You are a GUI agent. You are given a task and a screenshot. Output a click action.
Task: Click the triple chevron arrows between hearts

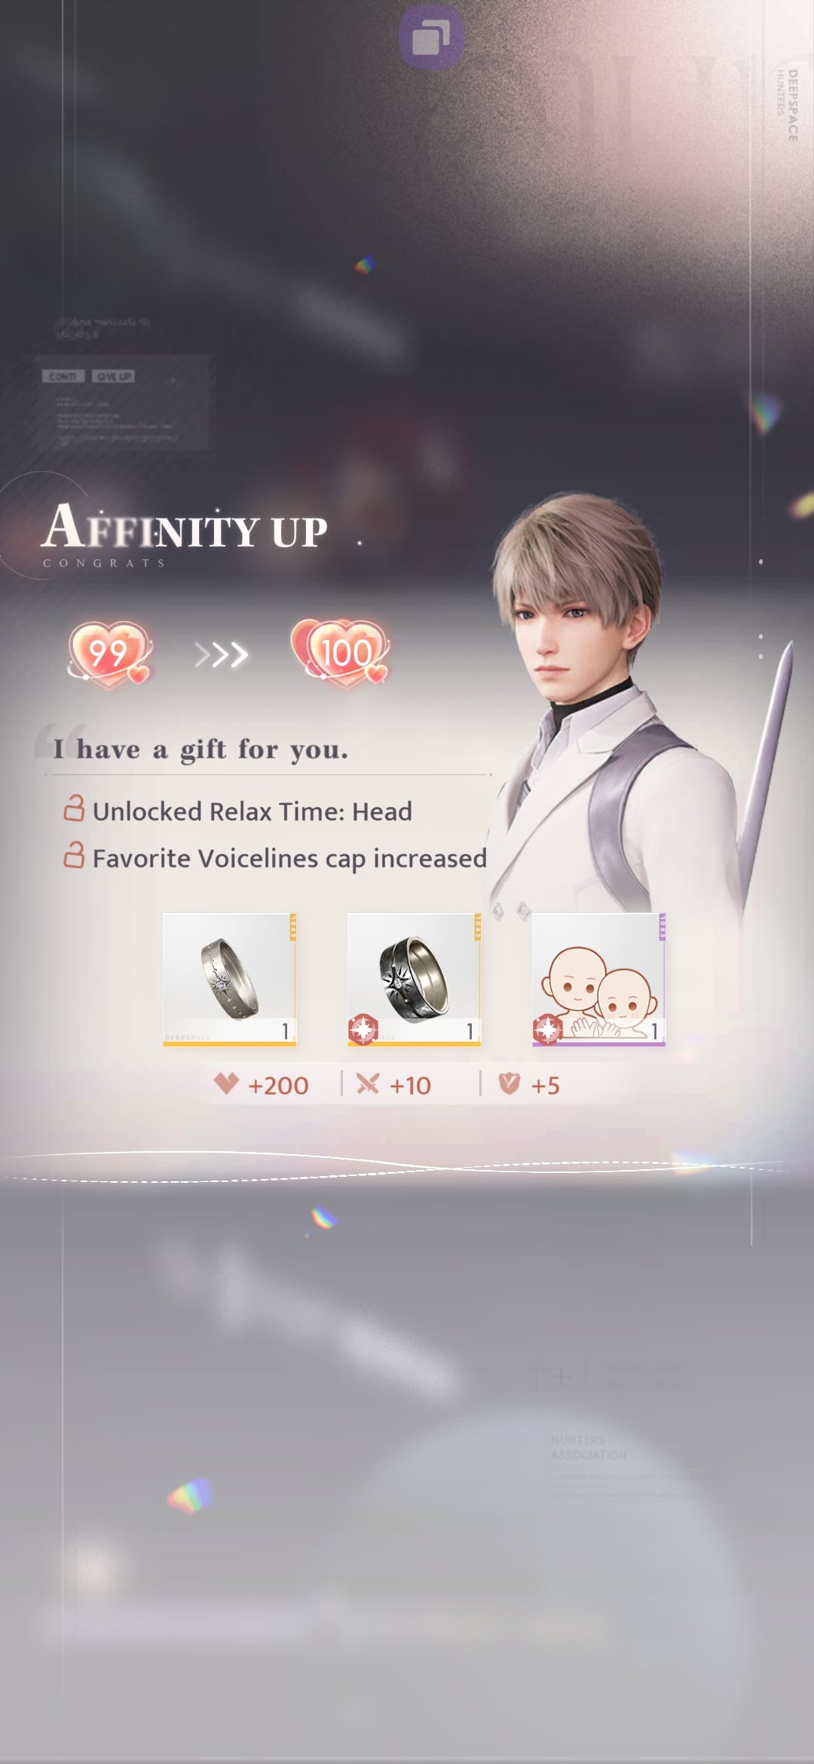coord(221,654)
